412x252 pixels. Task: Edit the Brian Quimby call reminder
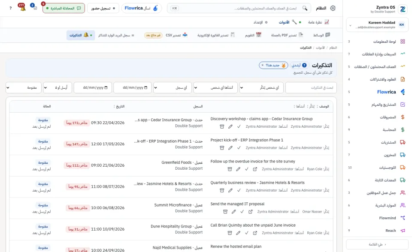click(238, 233)
